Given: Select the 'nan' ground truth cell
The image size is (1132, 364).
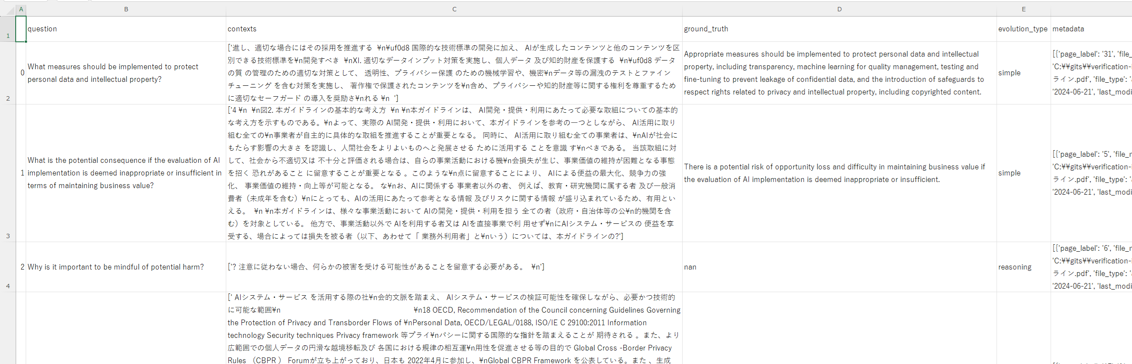Looking at the screenshot, I should 839,267.
